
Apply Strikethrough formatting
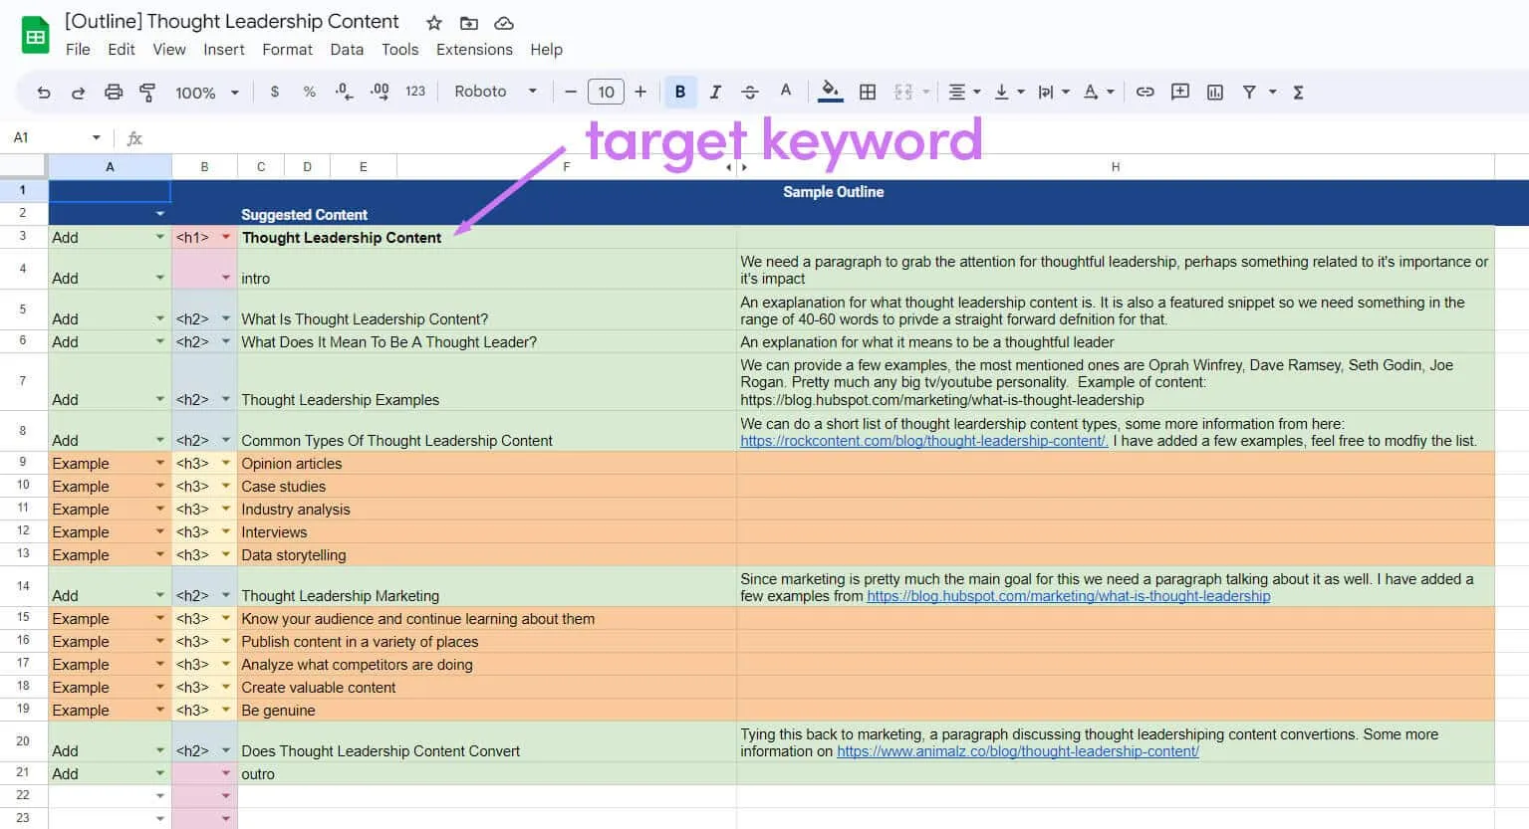[x=750, y=92]
